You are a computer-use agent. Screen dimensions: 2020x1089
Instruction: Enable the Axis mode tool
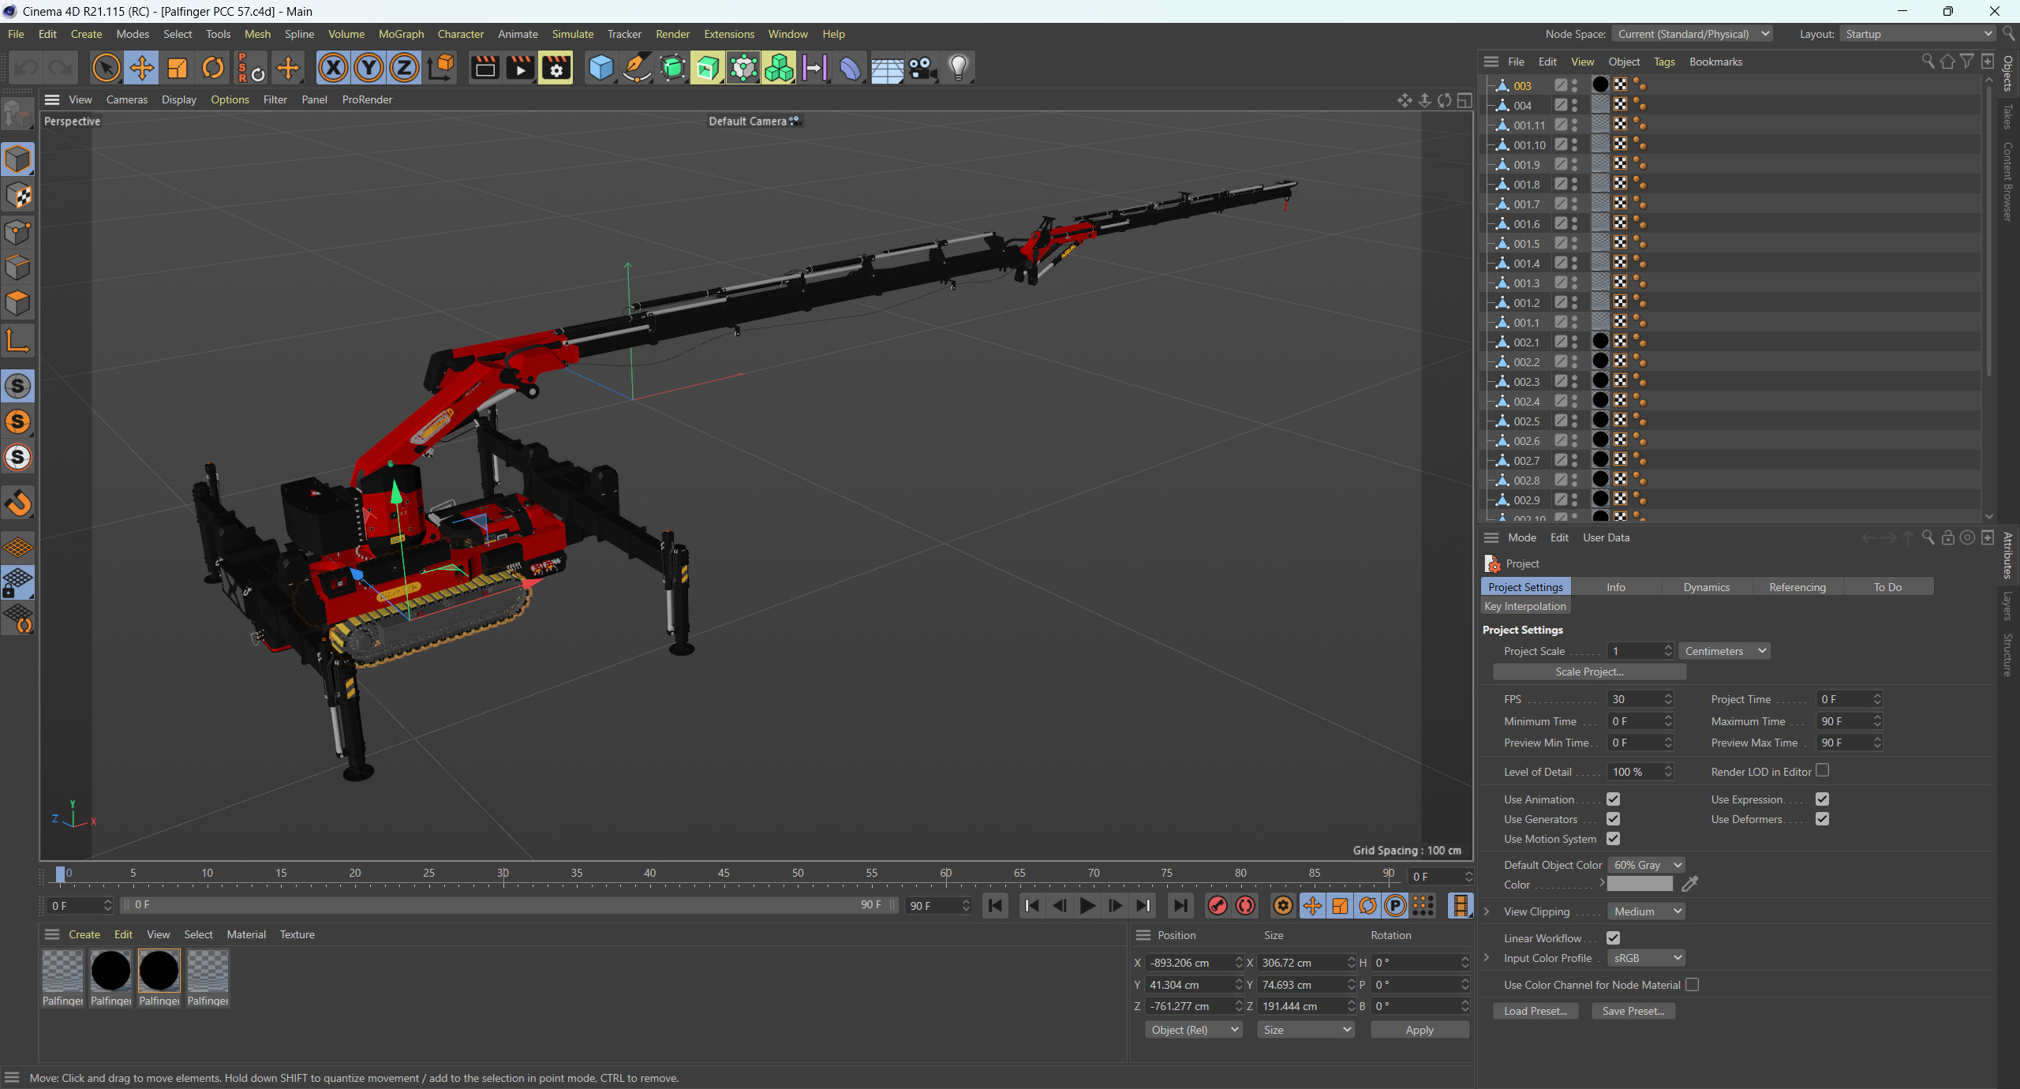pyautogui.click(x=18, y=341)
